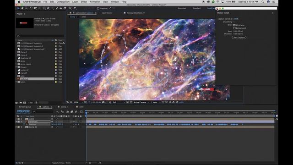Open the Effect menu
The height and width of the screenshot is (165, 293).
pyautogui.click(x=84, y=2)
